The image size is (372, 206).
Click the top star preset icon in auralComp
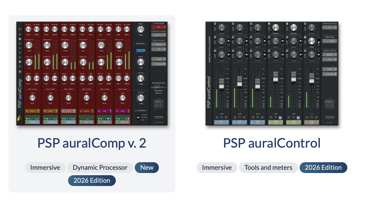click(20, 29)
